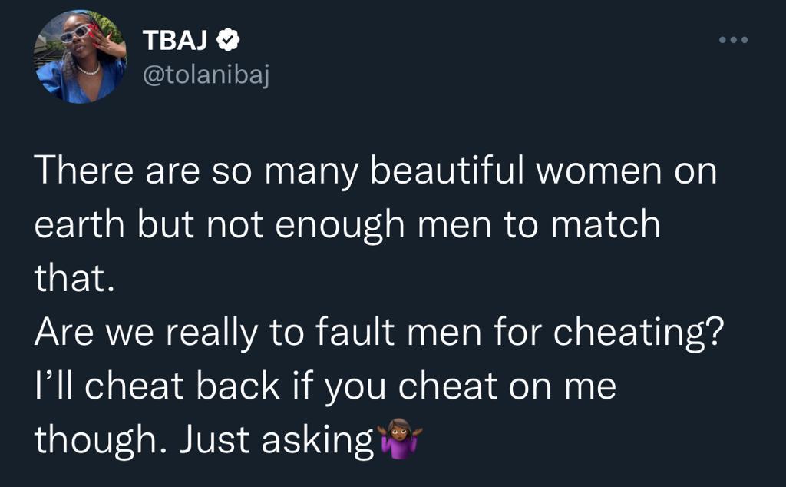This screenshot has width=786, height=487.
Task: Click the word "asking" before the emoji
Action: [x=318, y=441]
